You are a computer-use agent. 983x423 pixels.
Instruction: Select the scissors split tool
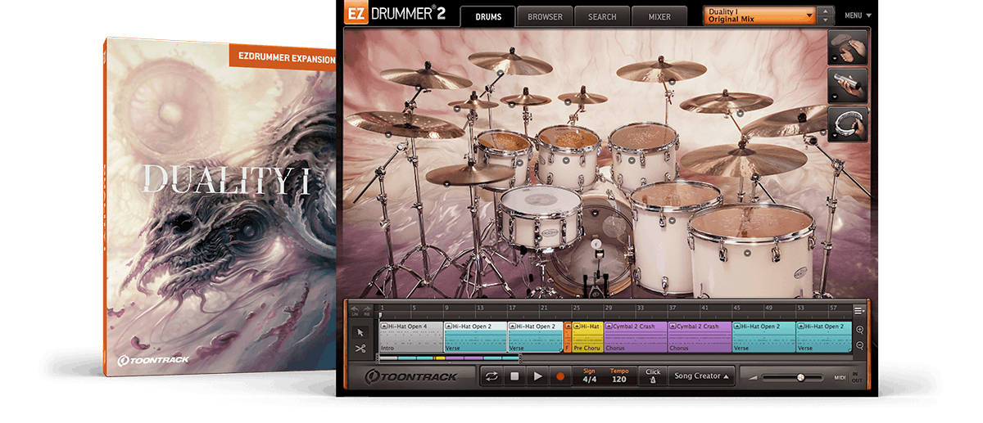(x=360, y=349)
